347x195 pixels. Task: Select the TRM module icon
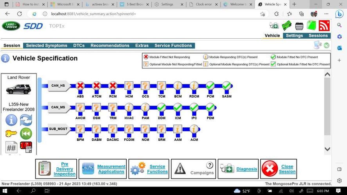point(113,107)
